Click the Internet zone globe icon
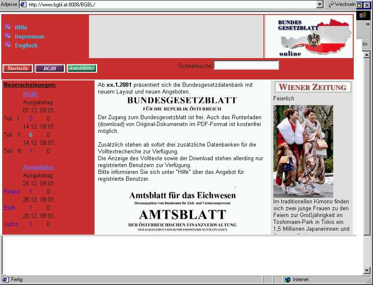The height and width of the screenshot is (285, 373). coord(287,279)
